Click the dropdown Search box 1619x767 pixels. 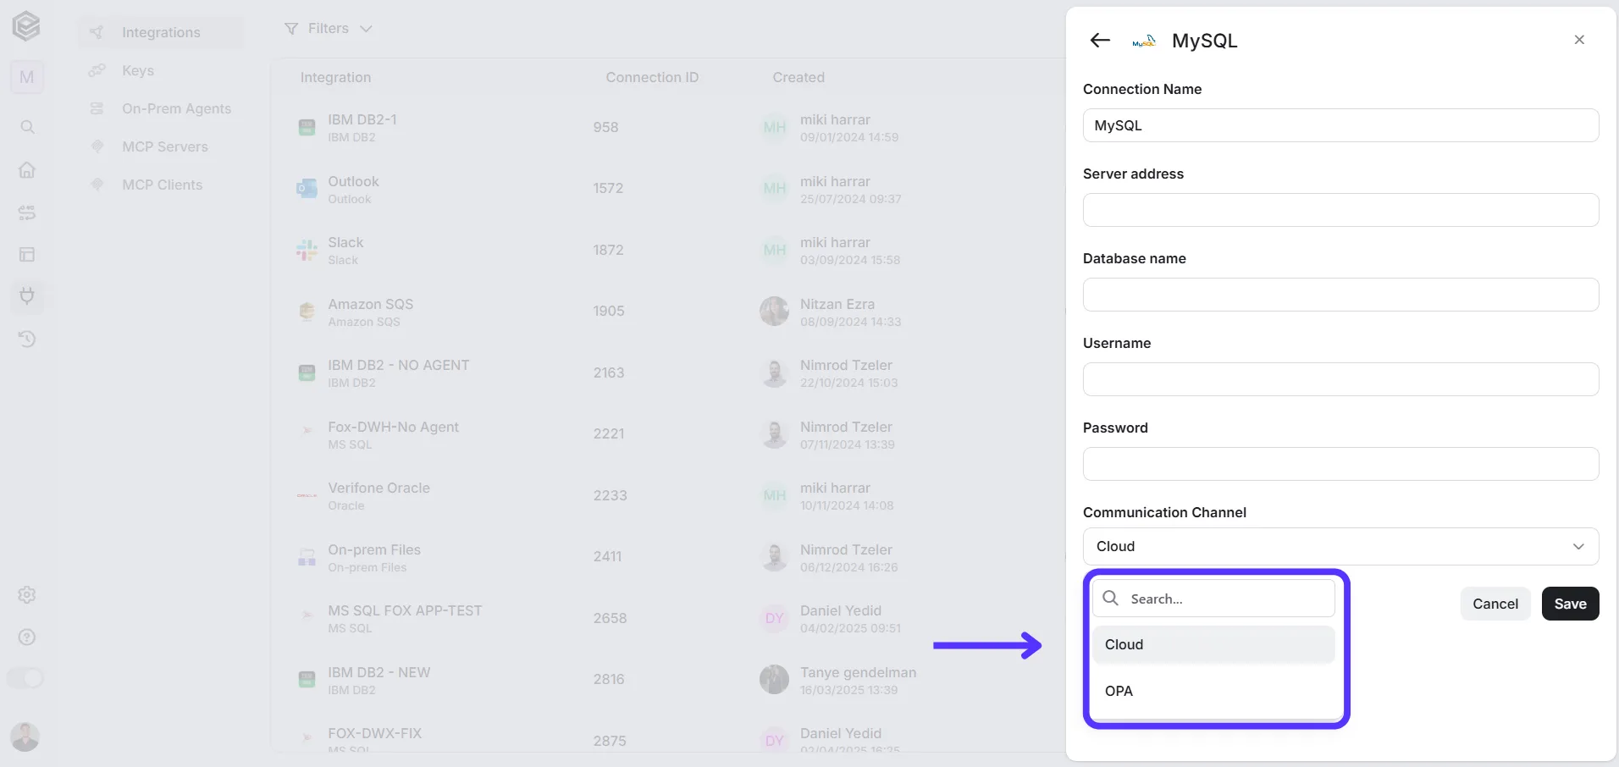[x=1213, y=599]
